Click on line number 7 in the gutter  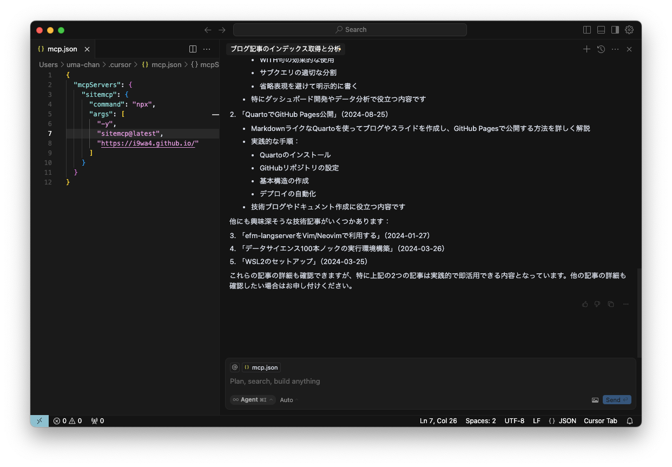click(x=50, y=134)
